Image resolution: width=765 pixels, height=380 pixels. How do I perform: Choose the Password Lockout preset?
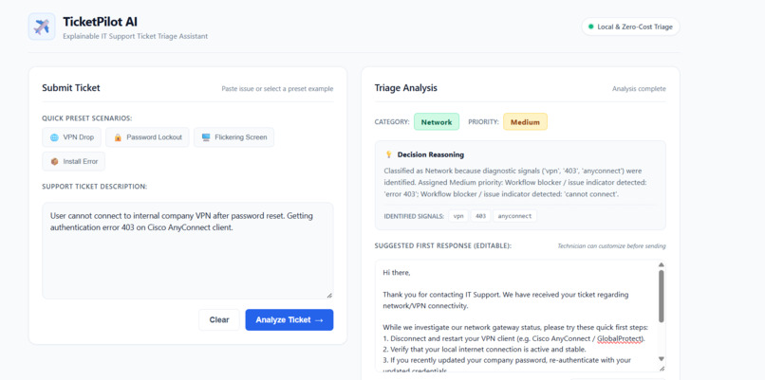(x=147, y=137)
